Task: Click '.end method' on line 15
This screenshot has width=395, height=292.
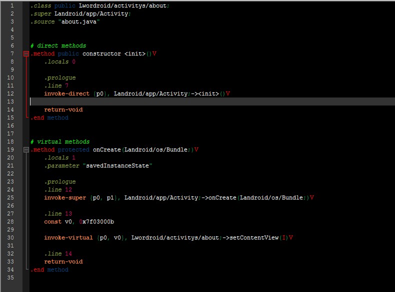Action: [49, 117]
